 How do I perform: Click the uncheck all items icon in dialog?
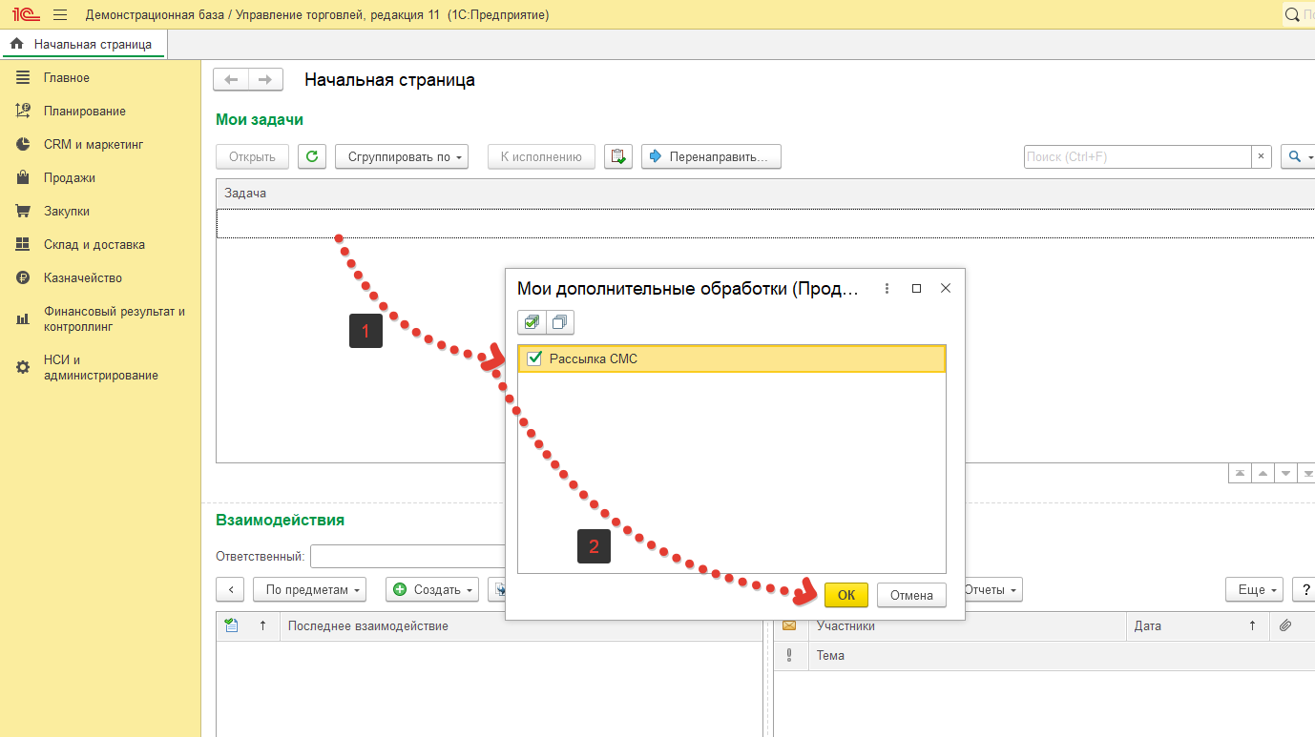click(x=560, y=322)
